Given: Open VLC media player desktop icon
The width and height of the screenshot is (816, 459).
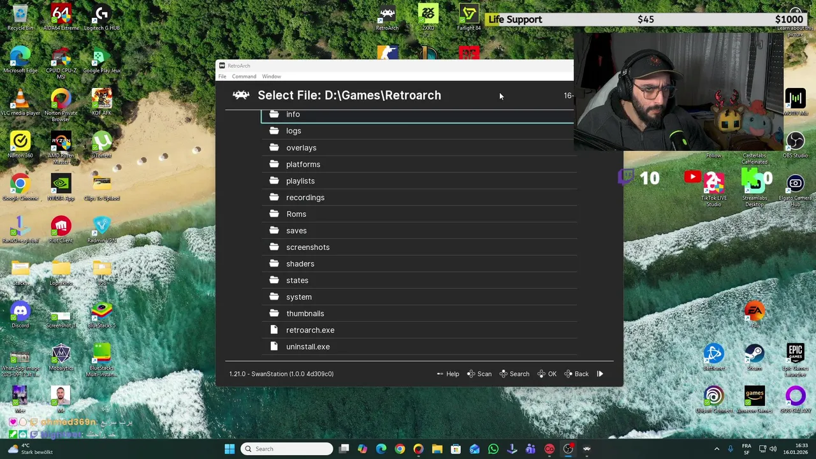Looking at the screenshot, I should (20, 103).
